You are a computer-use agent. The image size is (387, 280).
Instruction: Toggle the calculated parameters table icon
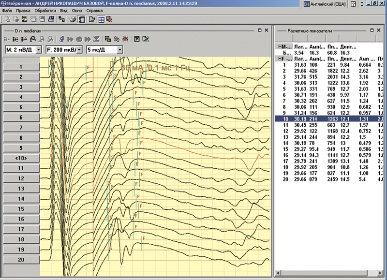pyautogui.click(x=81, y=19)
